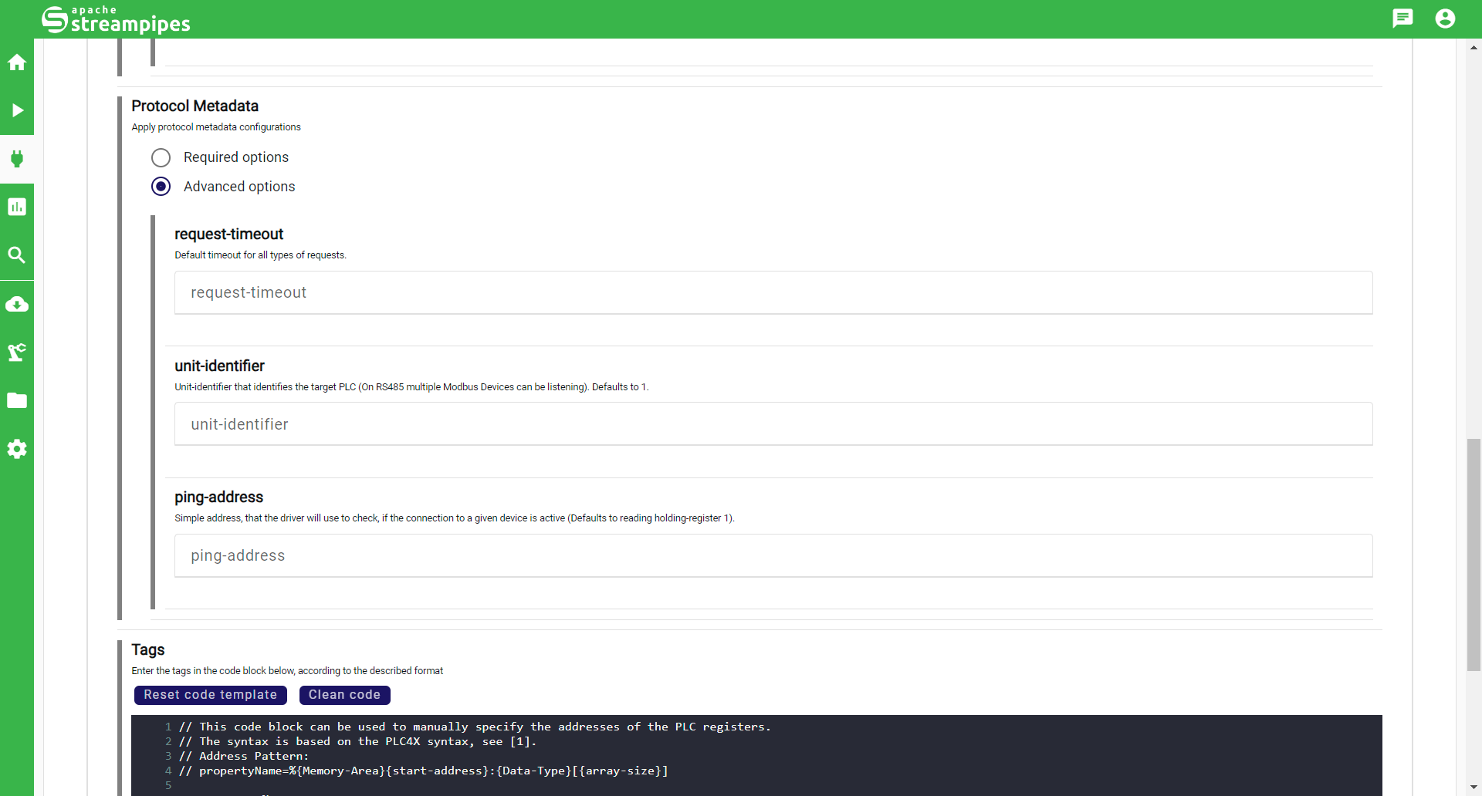
Task: Open Files via the folder icon
Action: [17, 400]
